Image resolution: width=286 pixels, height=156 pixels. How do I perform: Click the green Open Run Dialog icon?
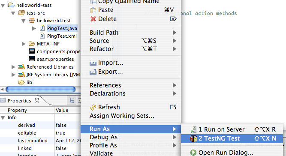click(x=193, y=152)
